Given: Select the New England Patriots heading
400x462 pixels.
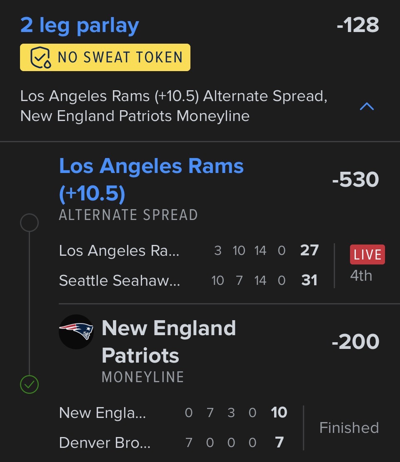Looking at the screenshot, I should point(168,342).
